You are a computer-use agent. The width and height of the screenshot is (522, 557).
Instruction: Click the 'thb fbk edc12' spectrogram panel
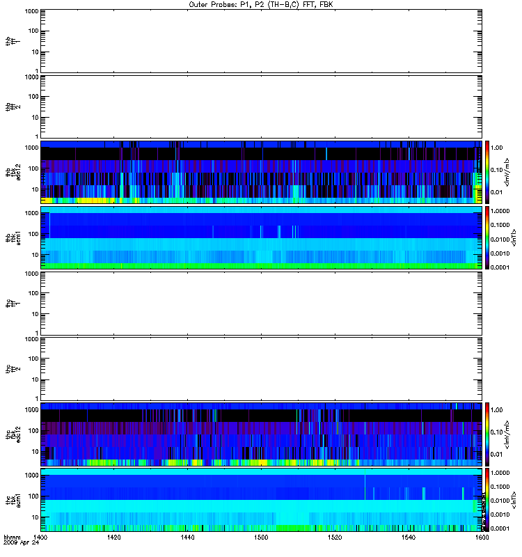pyautogui.click(x=261, y=172)
